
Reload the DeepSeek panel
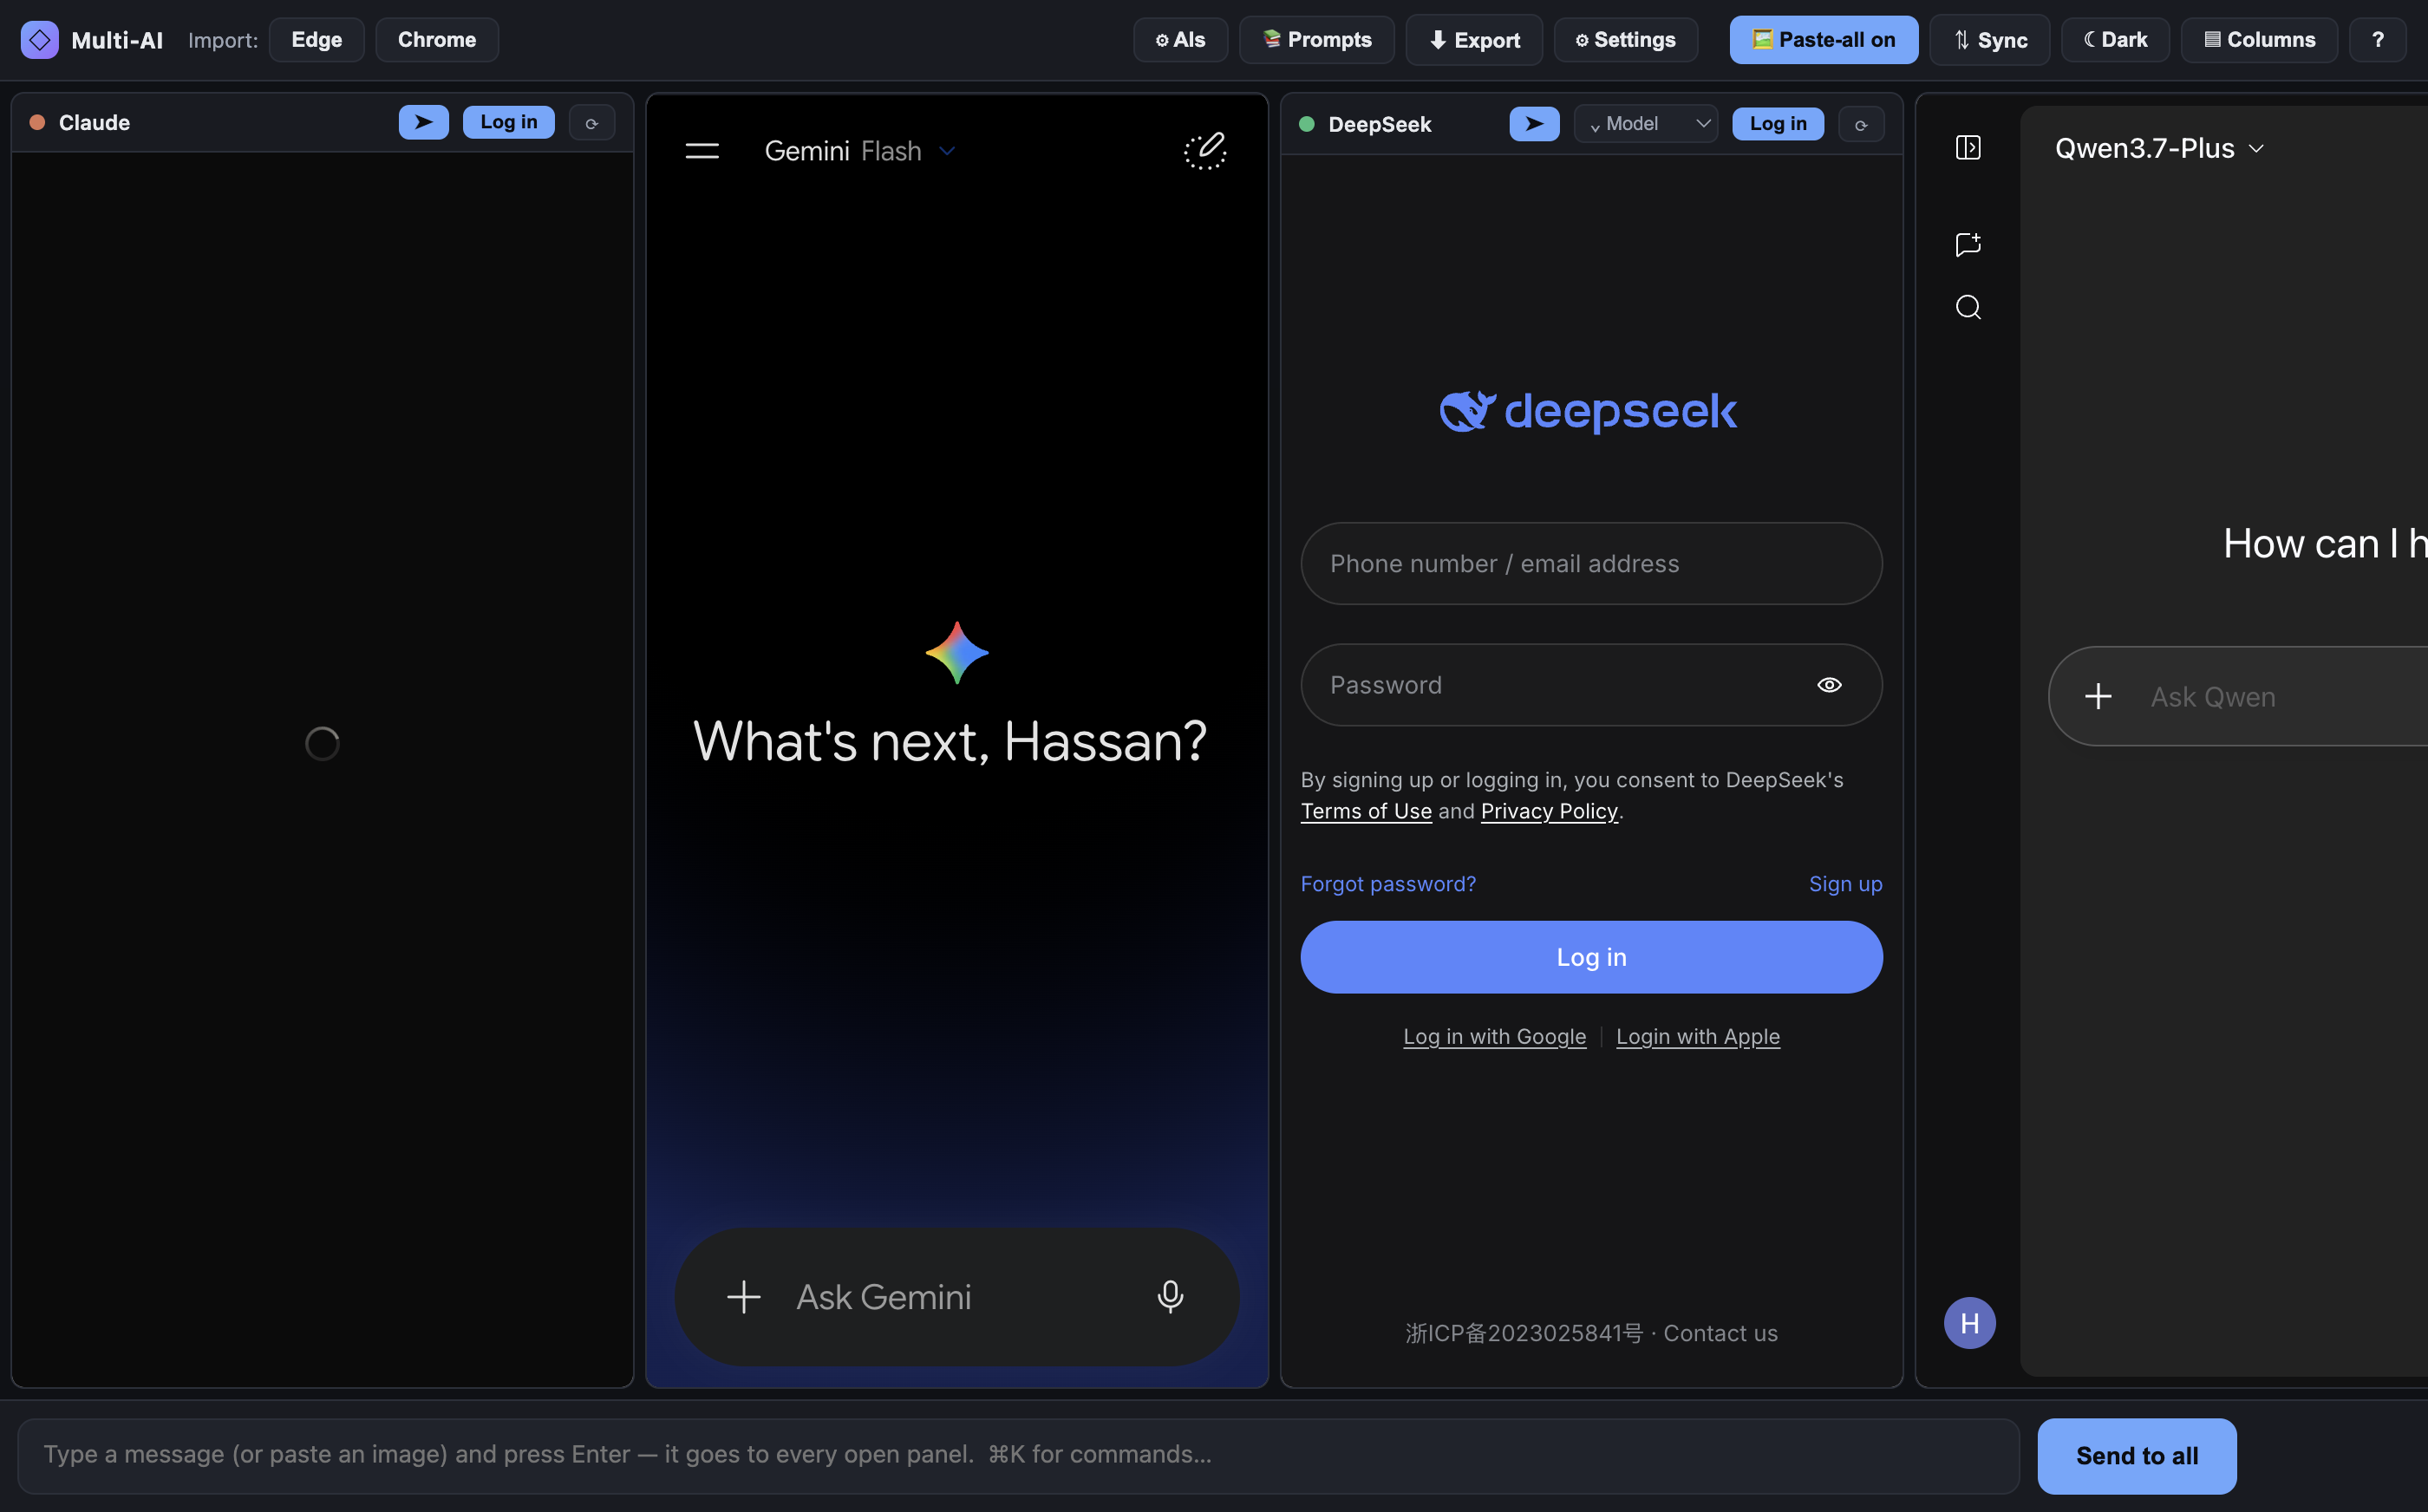(1861, 125)
